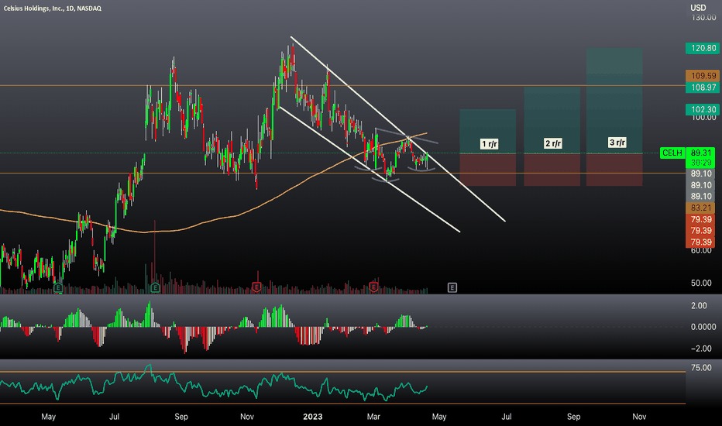Click the 83.21 orange price label
The width and height of the screenshot is (722, 426).
click(x=700, y=208)
